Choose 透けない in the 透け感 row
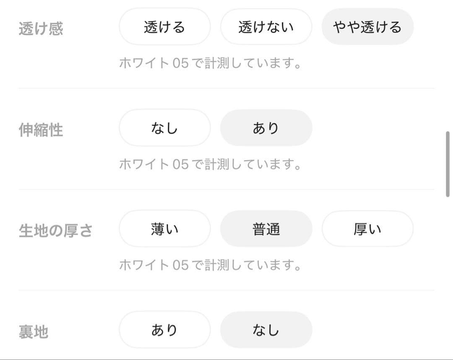The height and width of the screenshot is (360, 453). click(x=266, y=27)
